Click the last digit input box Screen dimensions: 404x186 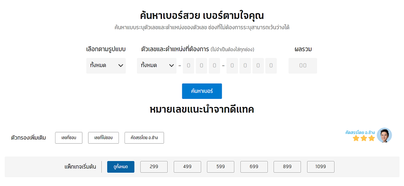pyautogui.click(x=271, y=66)
